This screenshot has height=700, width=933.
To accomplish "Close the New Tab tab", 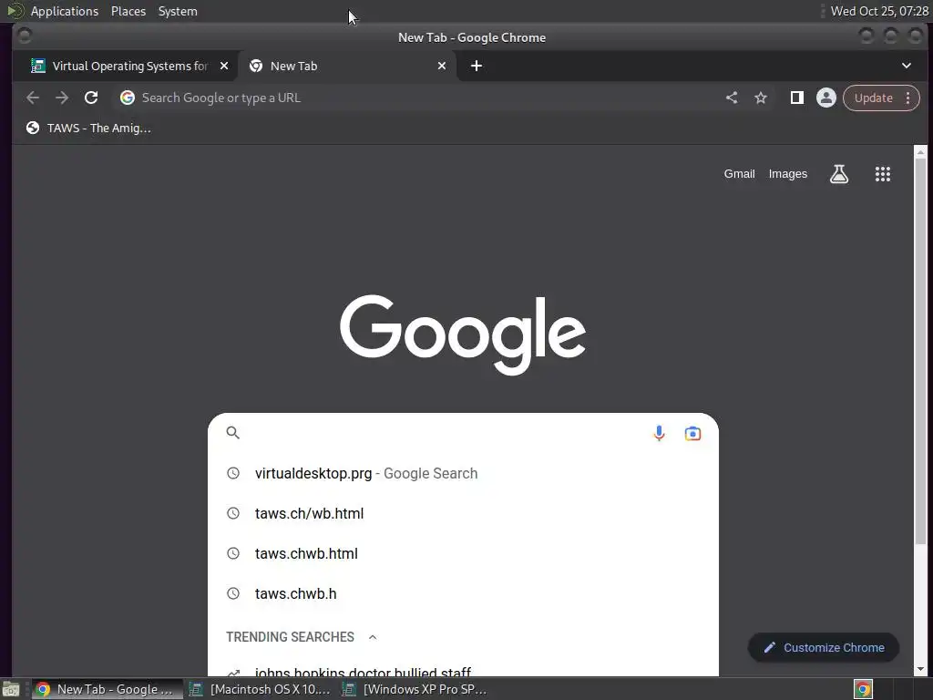I will tap(442, 66).
